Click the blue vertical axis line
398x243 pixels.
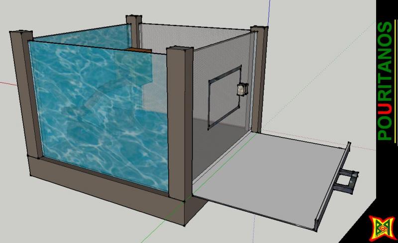269,12
